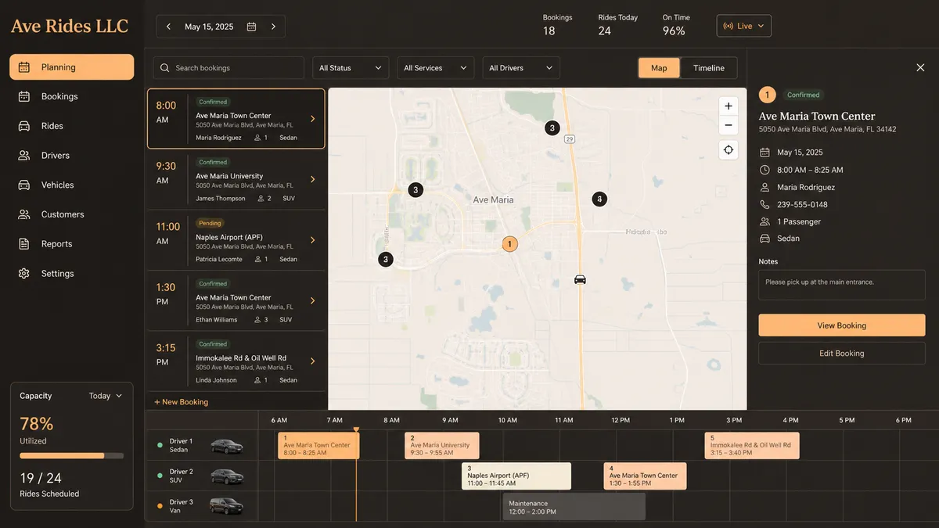This screenshot has height=528, width=939.
Task: Click car icon beside Sedan in details
Action: [765, 239]
